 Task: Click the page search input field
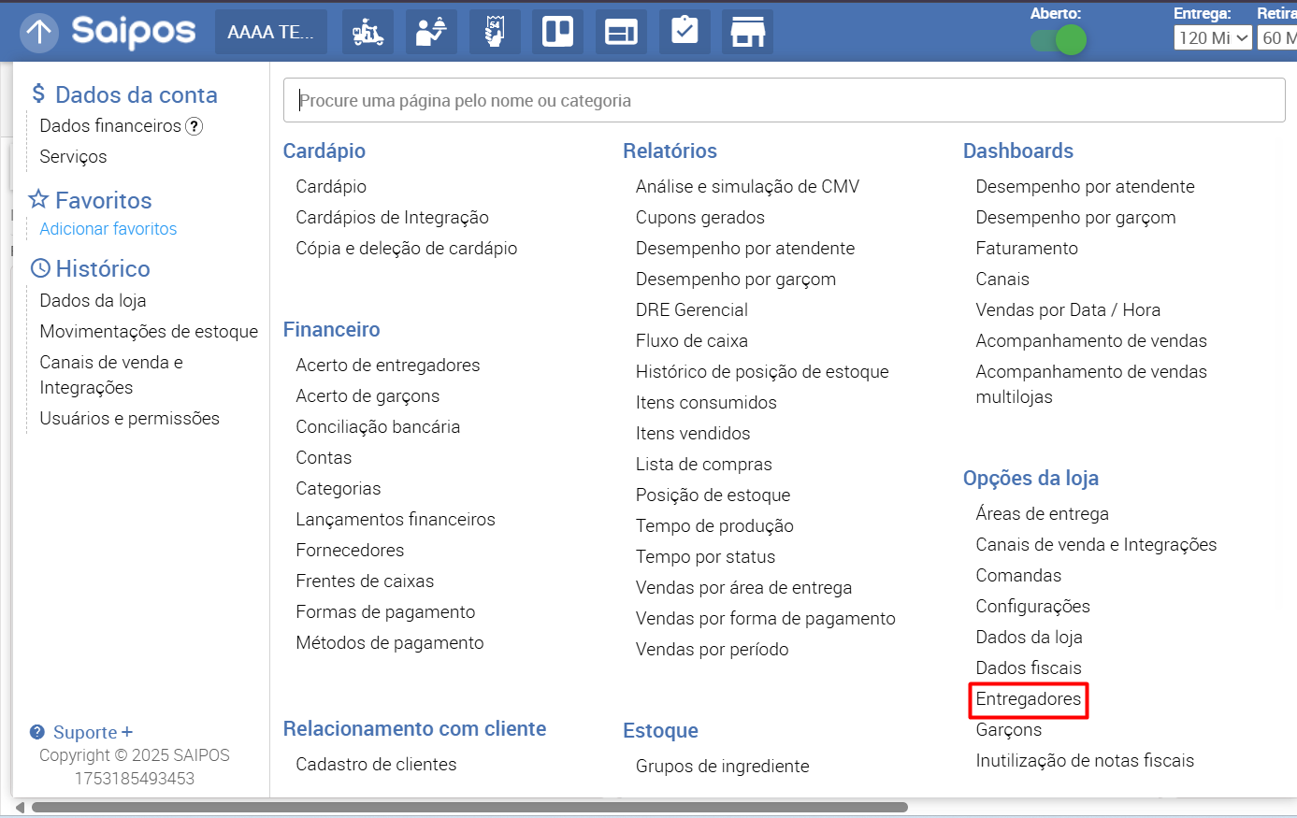[784, 100]
